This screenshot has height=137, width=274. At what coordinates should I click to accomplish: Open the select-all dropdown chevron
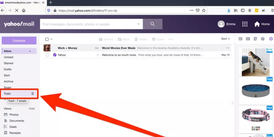pyautogui.click(x=51, y=39)
